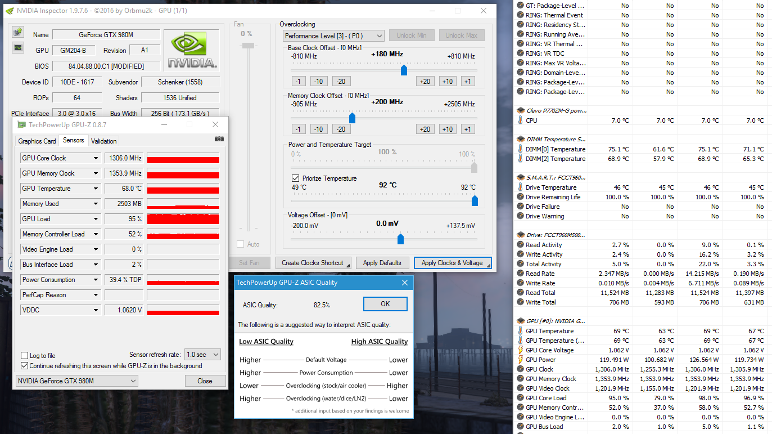
Task: Click the Voltage Offset slider handle
Action: click(400, 239)
